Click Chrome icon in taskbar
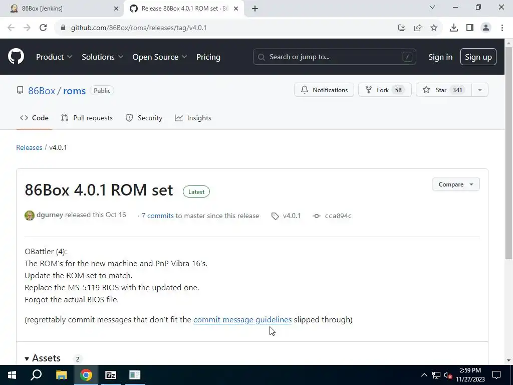513x385 pixels. [x=86, y=375]
